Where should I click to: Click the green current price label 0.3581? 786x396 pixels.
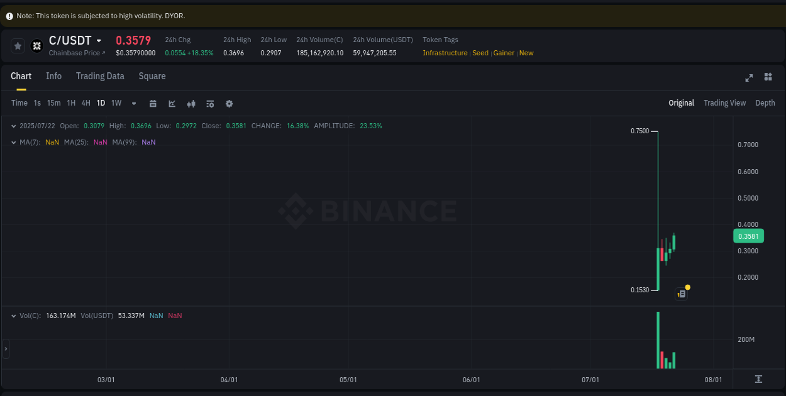pos(748,236)
